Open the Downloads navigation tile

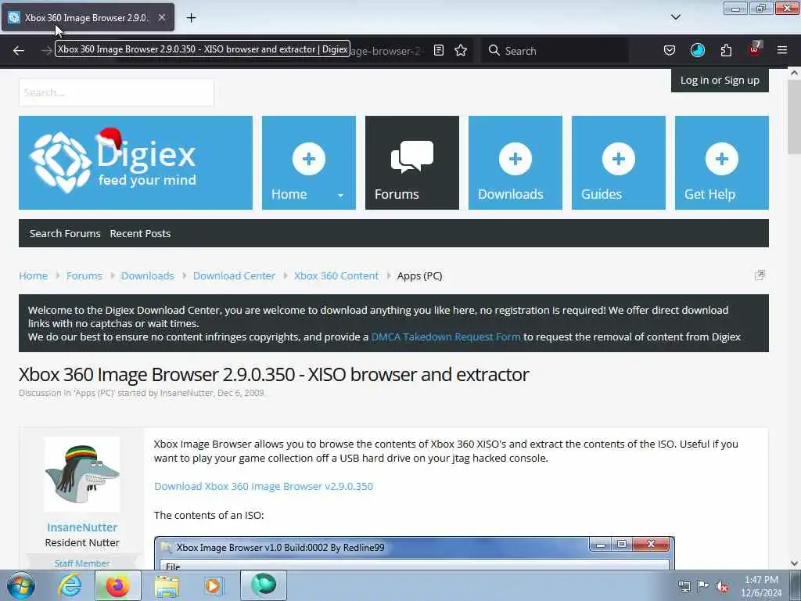[x=515, y=163]
